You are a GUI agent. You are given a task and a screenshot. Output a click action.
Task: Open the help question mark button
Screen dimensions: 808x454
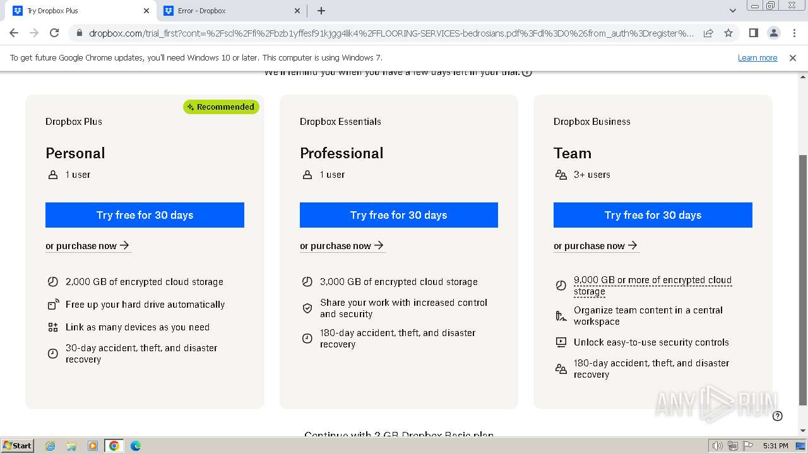point(778,416)
